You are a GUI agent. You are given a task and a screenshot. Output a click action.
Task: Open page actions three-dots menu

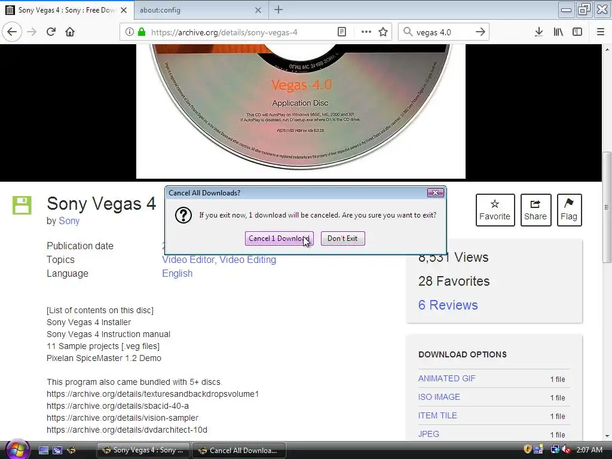tap(366, 32)
